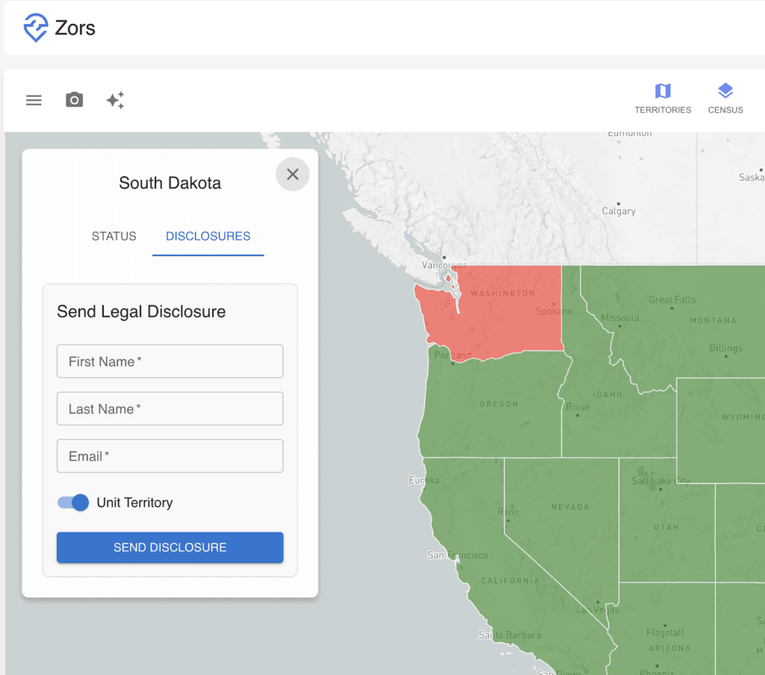The width and height of the screenshot is (765, 675).
Task: Toggle off Unit Territory
Action: [72, 503]
